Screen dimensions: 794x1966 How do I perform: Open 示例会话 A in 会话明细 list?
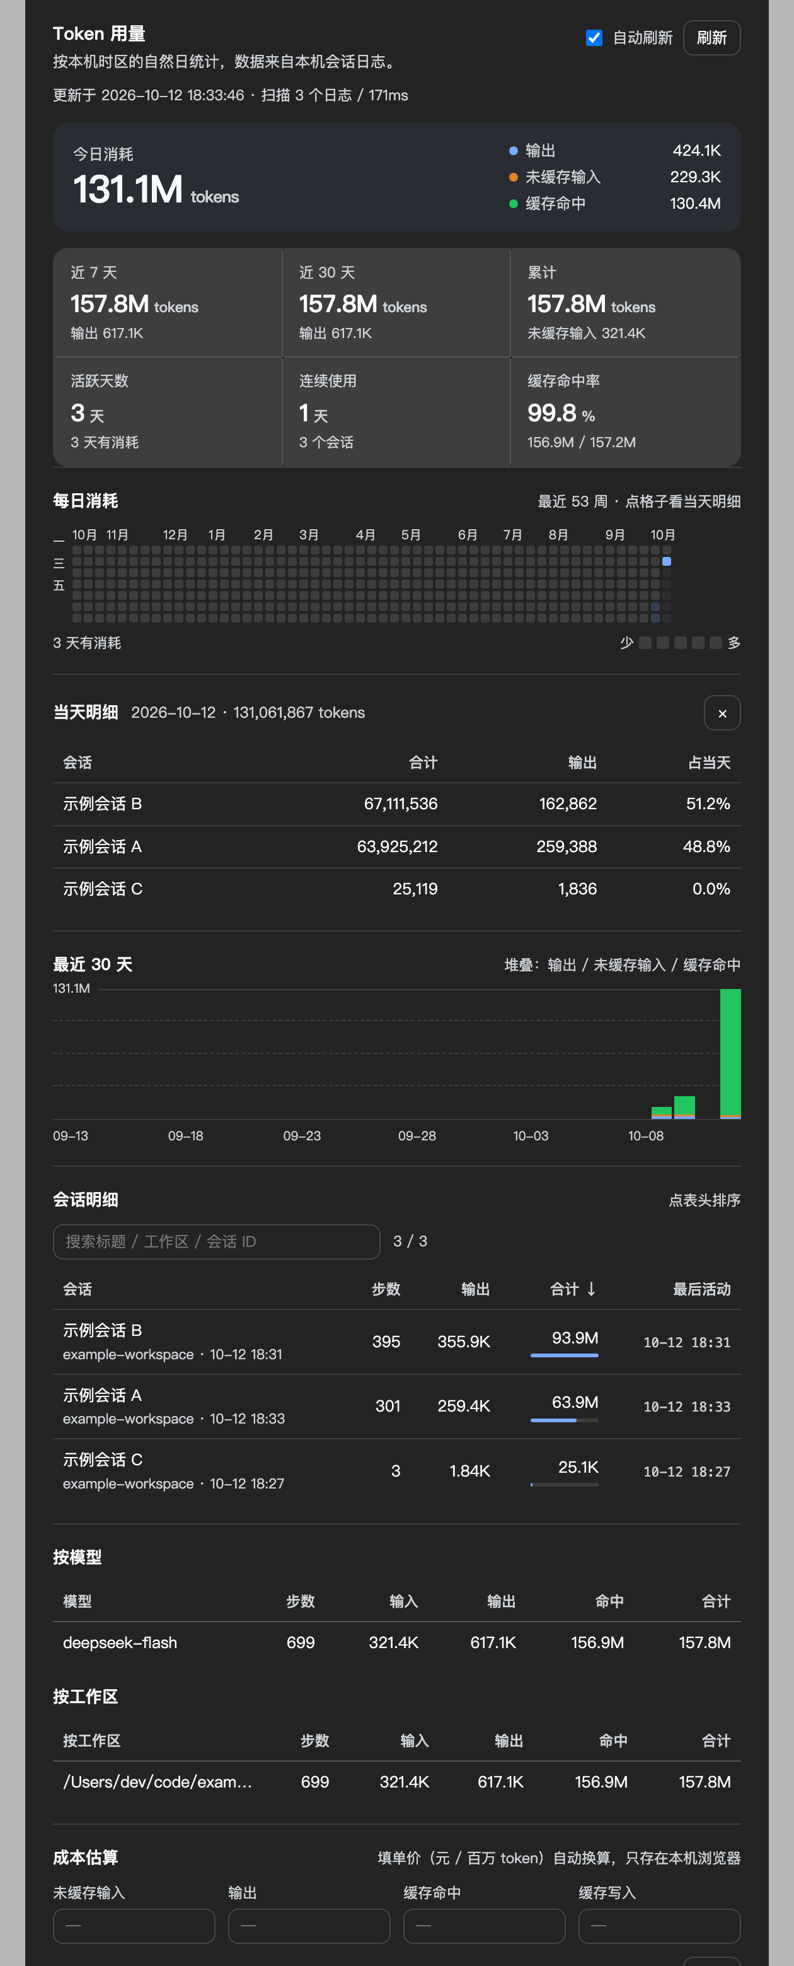click(396, 1407)
